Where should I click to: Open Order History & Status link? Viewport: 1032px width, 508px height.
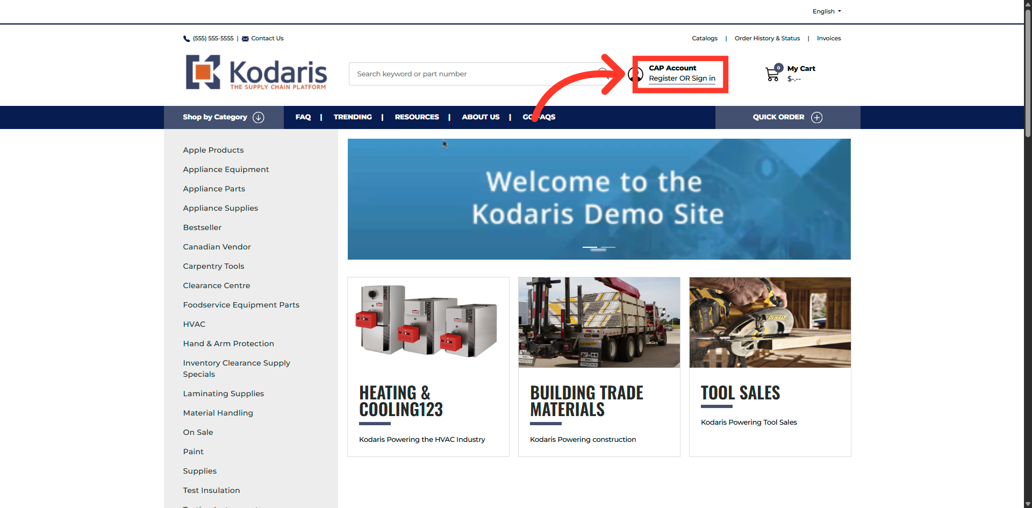(767, 39)
